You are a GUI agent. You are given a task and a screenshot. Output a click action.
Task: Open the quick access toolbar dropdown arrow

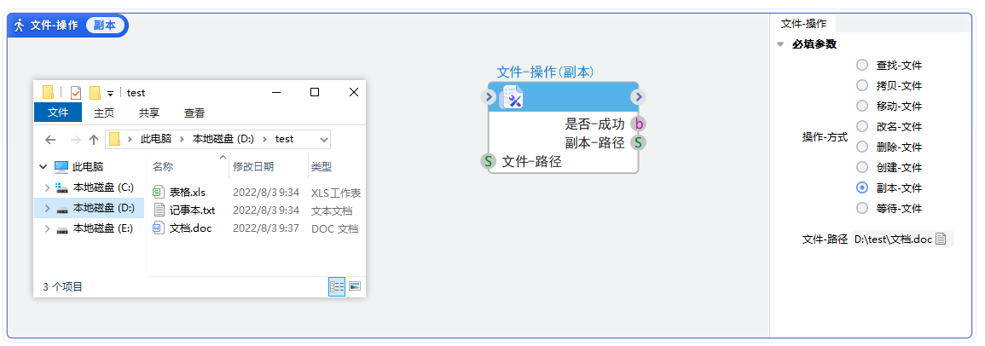110,94
